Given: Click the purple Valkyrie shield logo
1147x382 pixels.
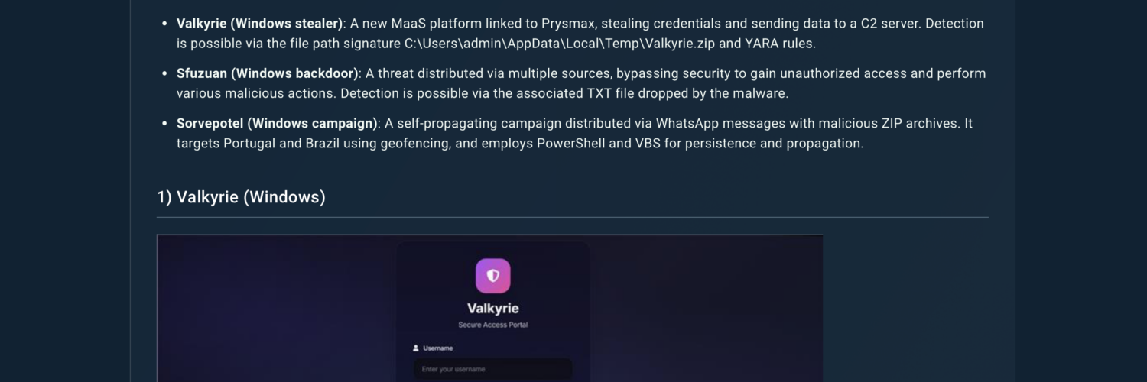Looking at the screenshot, I should click(492, 276).
